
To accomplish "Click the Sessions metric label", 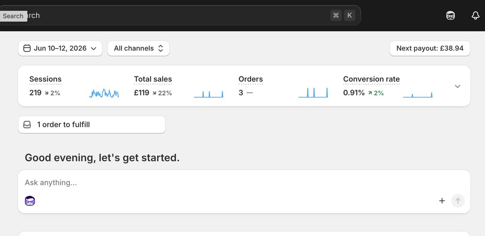I will (x=46, y=79).
